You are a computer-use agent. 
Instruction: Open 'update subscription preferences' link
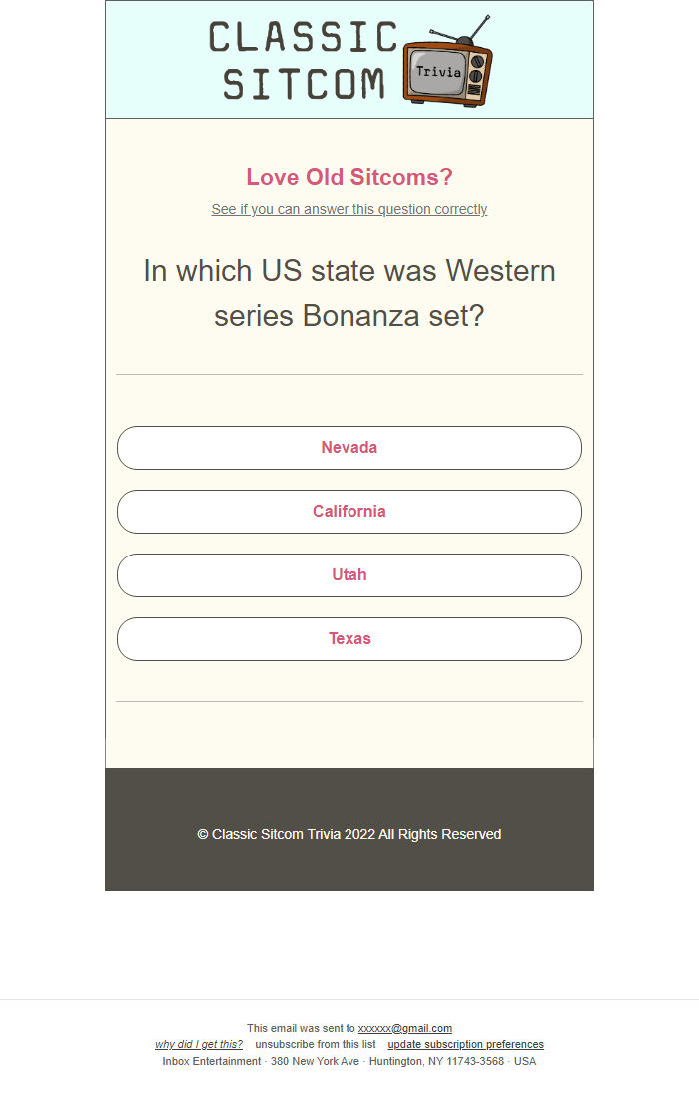pos(465,1045)
